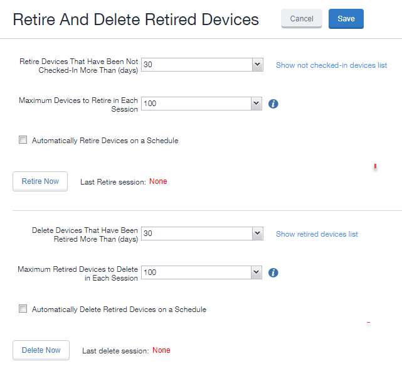Tick the Automatically Delete Retired Devices checkbox
The height and width of the screenshot is (366, 402).
tap(23, 309)
